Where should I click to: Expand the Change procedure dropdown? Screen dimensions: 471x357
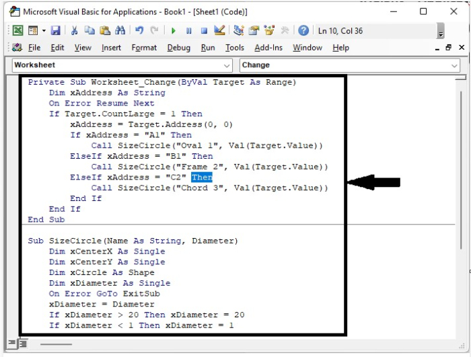(454, 65)
